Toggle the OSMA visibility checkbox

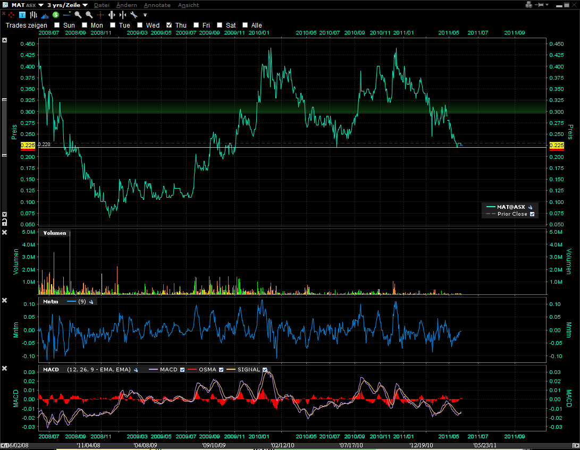pos(221,370)
